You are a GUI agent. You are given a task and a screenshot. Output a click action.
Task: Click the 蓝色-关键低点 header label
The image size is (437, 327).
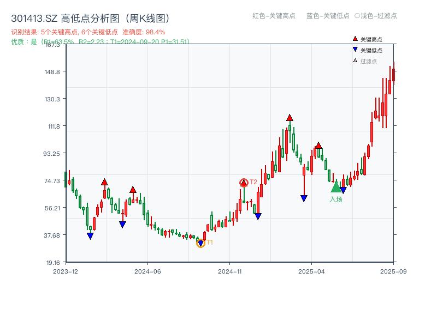(x=328, y=16)
